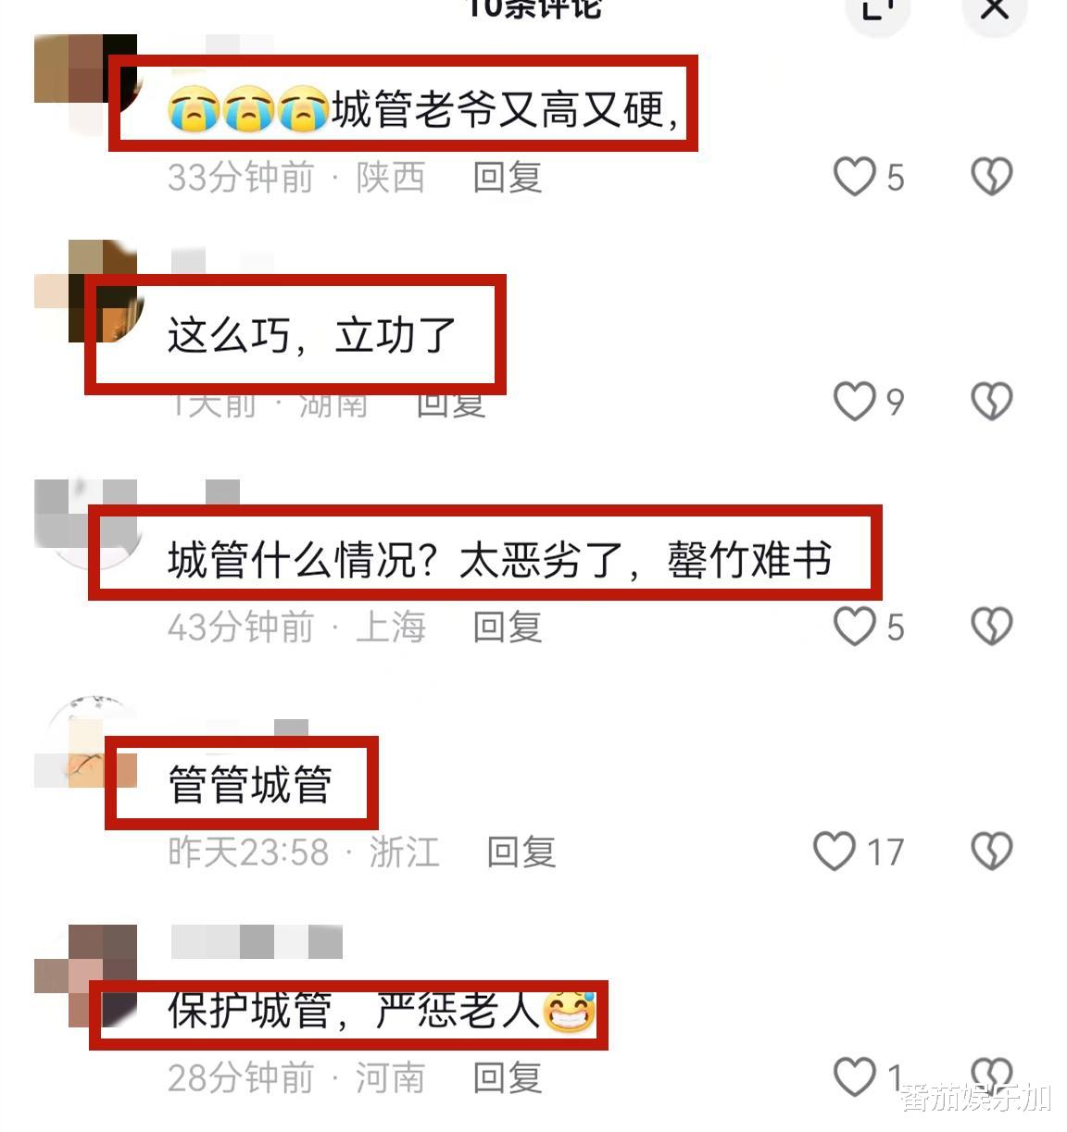
Task: Expand the comments panel to fullscreen
Action: pos(877,9)
